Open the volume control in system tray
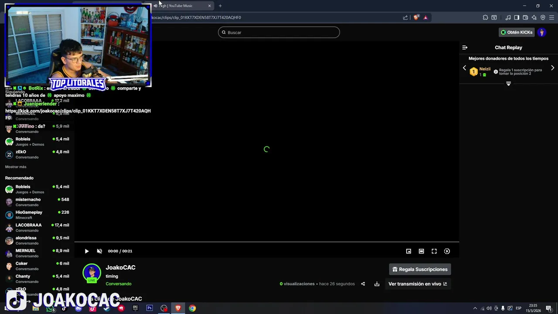This screenshot has height=314, width=558. coord(489,308)
